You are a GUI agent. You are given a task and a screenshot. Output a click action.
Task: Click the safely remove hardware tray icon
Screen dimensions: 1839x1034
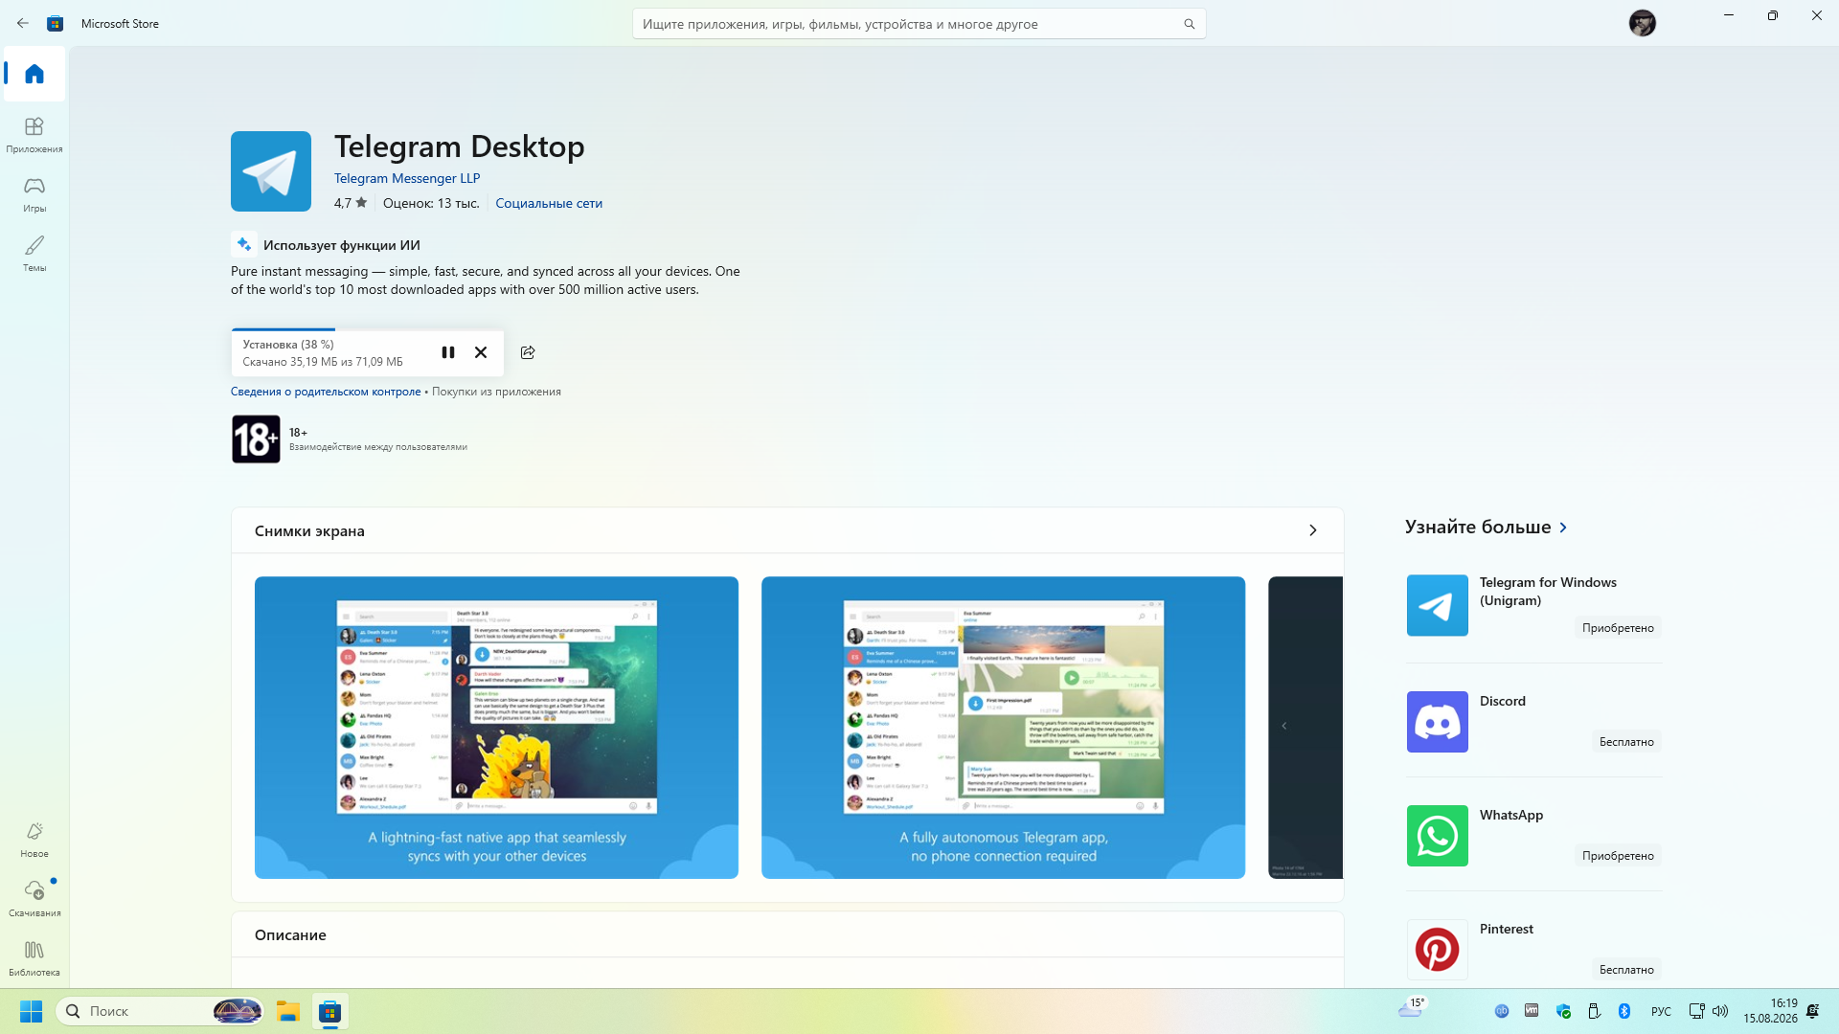point(1594,1011)
